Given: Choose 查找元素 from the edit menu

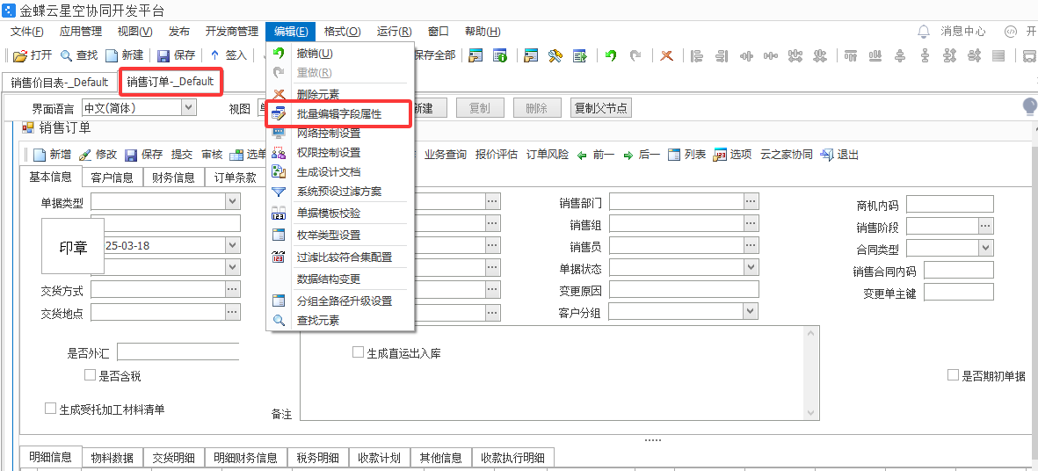Looking at the screenshot, I should [317, 321].
